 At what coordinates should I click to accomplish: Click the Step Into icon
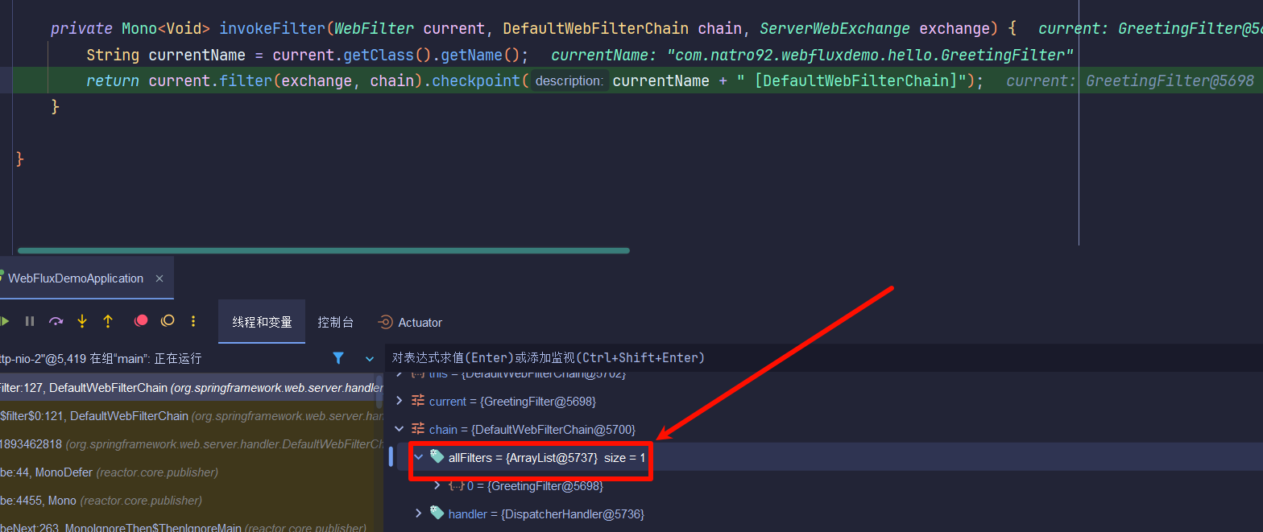coord(82,321)
